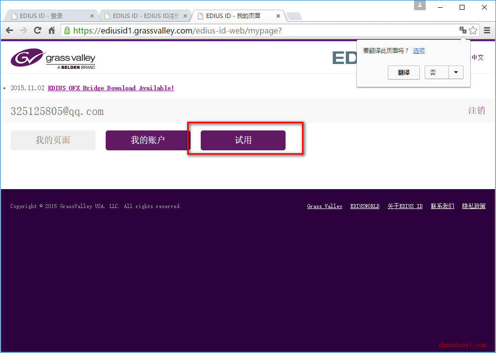The image size is (496, 353).
Task: Click the 否 button in translate popup
Action: click(436, 72)
